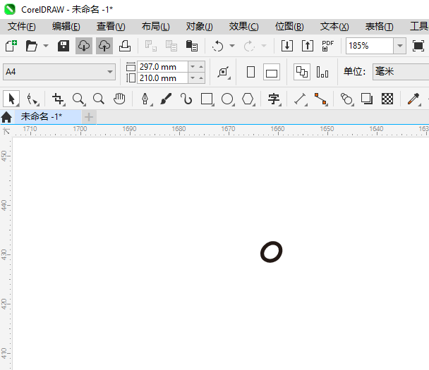
Task: Click the Auto-fit page icon
Action: tap(224, 72)
